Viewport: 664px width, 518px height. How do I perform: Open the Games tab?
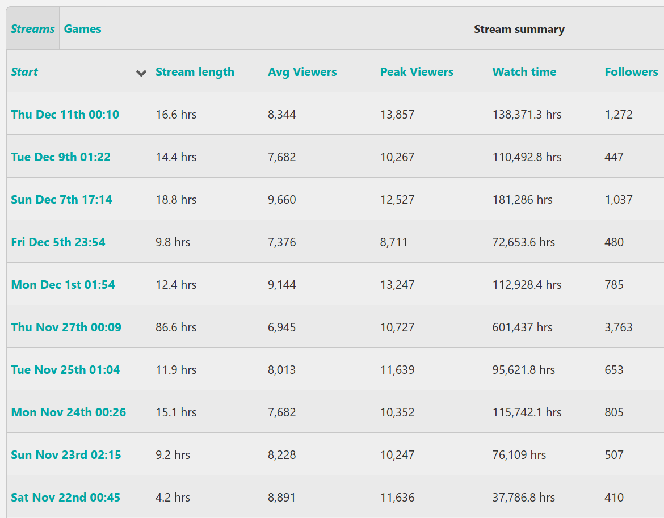click(x=83, y=29)
